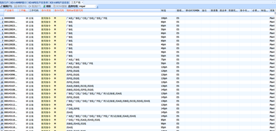This screenshot has width=276, height=131.
Task: Expand the toolbar overflow arrow after the layout box
Action: pos(98,6)
